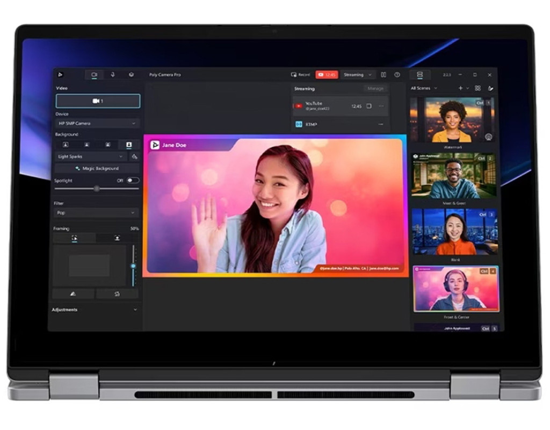Click the Magic Background button
This screenshot has height=430, width=550.
pos(97,168)
